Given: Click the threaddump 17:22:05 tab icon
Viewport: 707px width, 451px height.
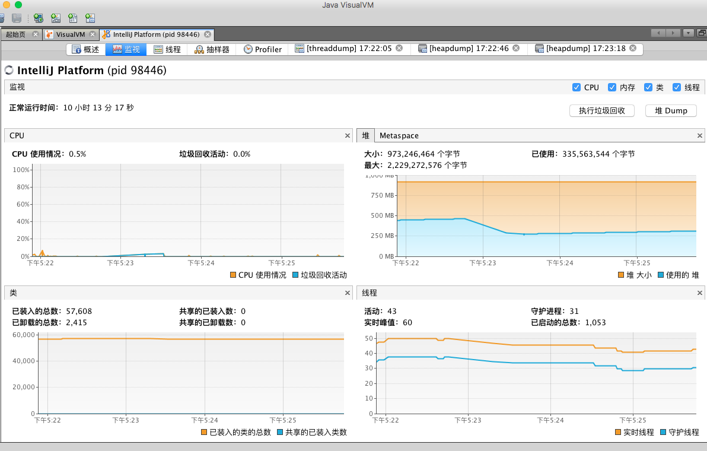Looking at the screenshot, I should point(300,48).
